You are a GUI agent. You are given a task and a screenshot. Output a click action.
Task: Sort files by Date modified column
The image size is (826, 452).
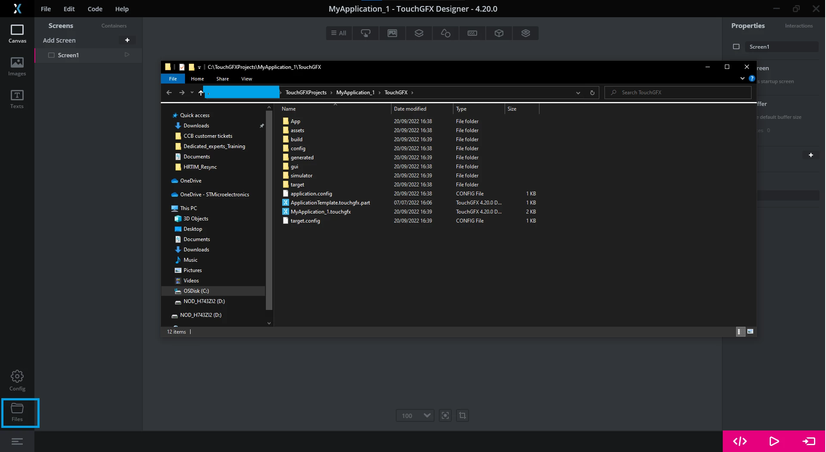click(422, 109)
